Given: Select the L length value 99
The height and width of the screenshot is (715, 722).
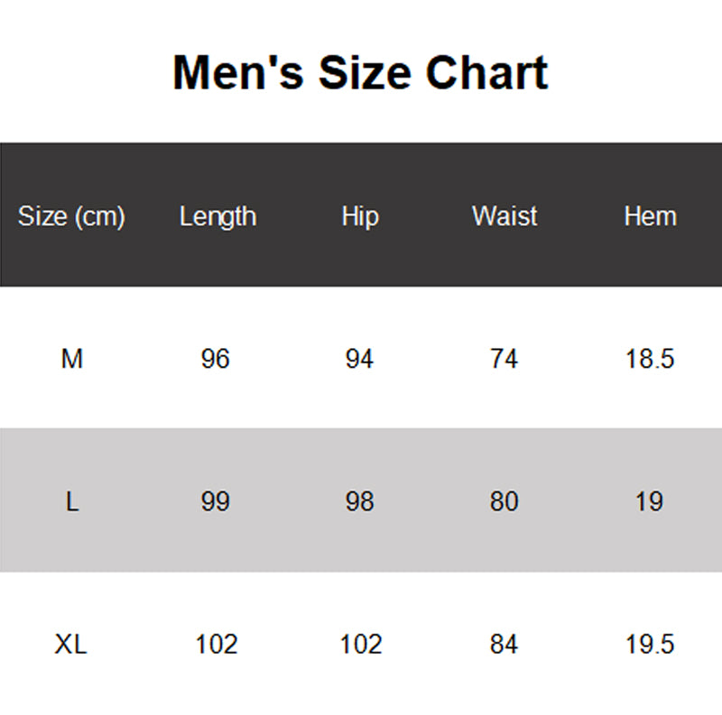Looking at the screenshot, I should (216, 501).
